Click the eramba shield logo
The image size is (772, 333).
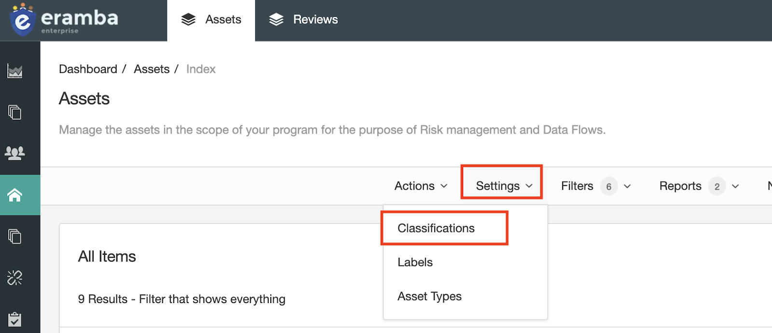tap(22, 20)
